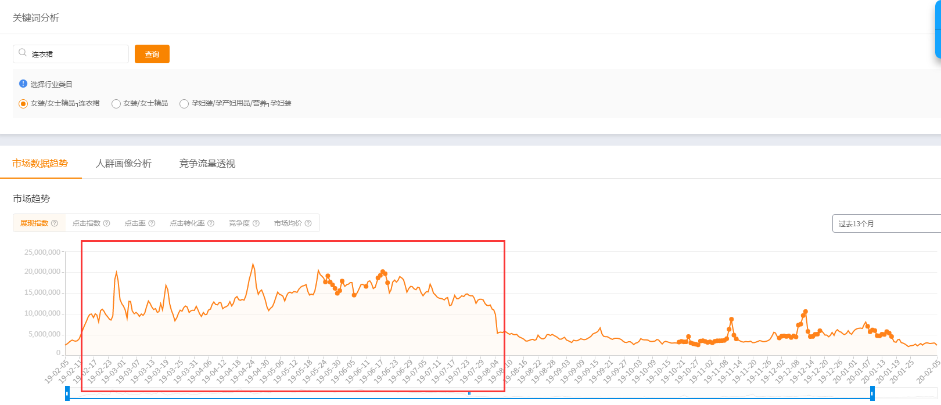Open the 竞争流量透视 tab

(207, 164)
